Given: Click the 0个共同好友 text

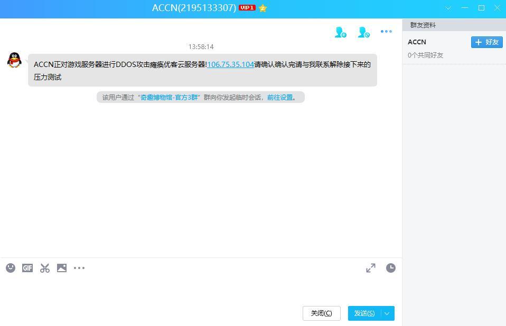Looking at the screenshot, I should coord(425,55).
